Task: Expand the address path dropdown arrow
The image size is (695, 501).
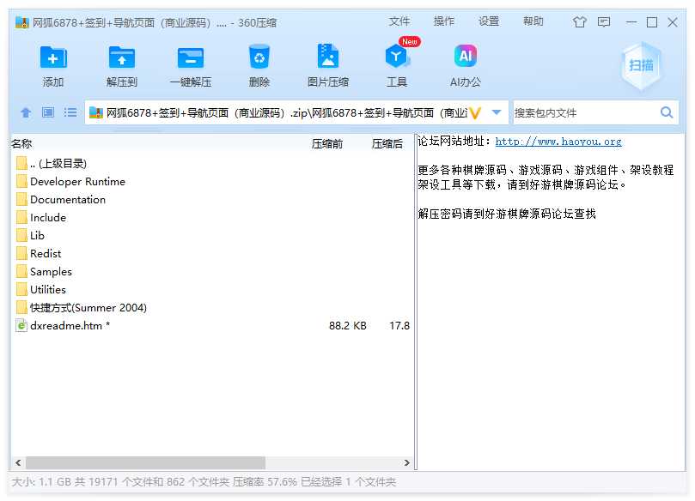Action: [x=497, y=112]
